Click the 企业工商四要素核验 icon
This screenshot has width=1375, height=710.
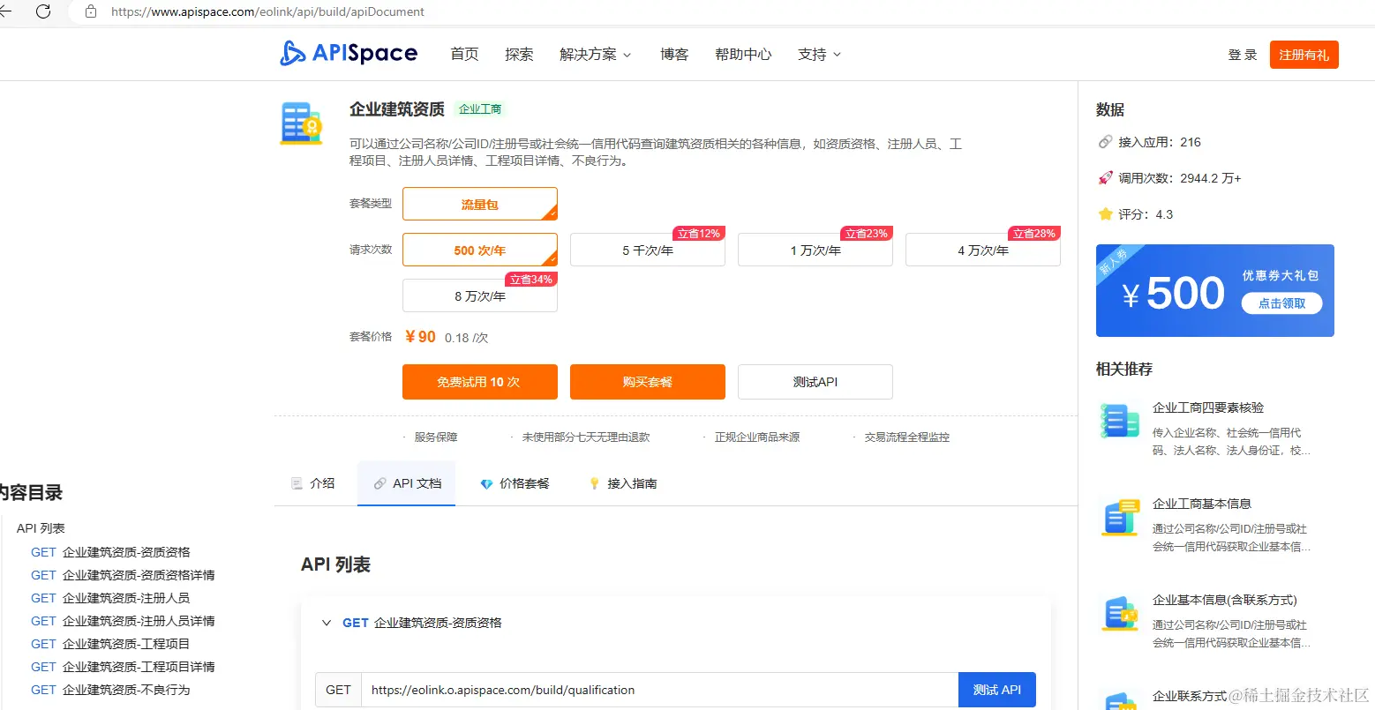click(x=1120, y=422)
